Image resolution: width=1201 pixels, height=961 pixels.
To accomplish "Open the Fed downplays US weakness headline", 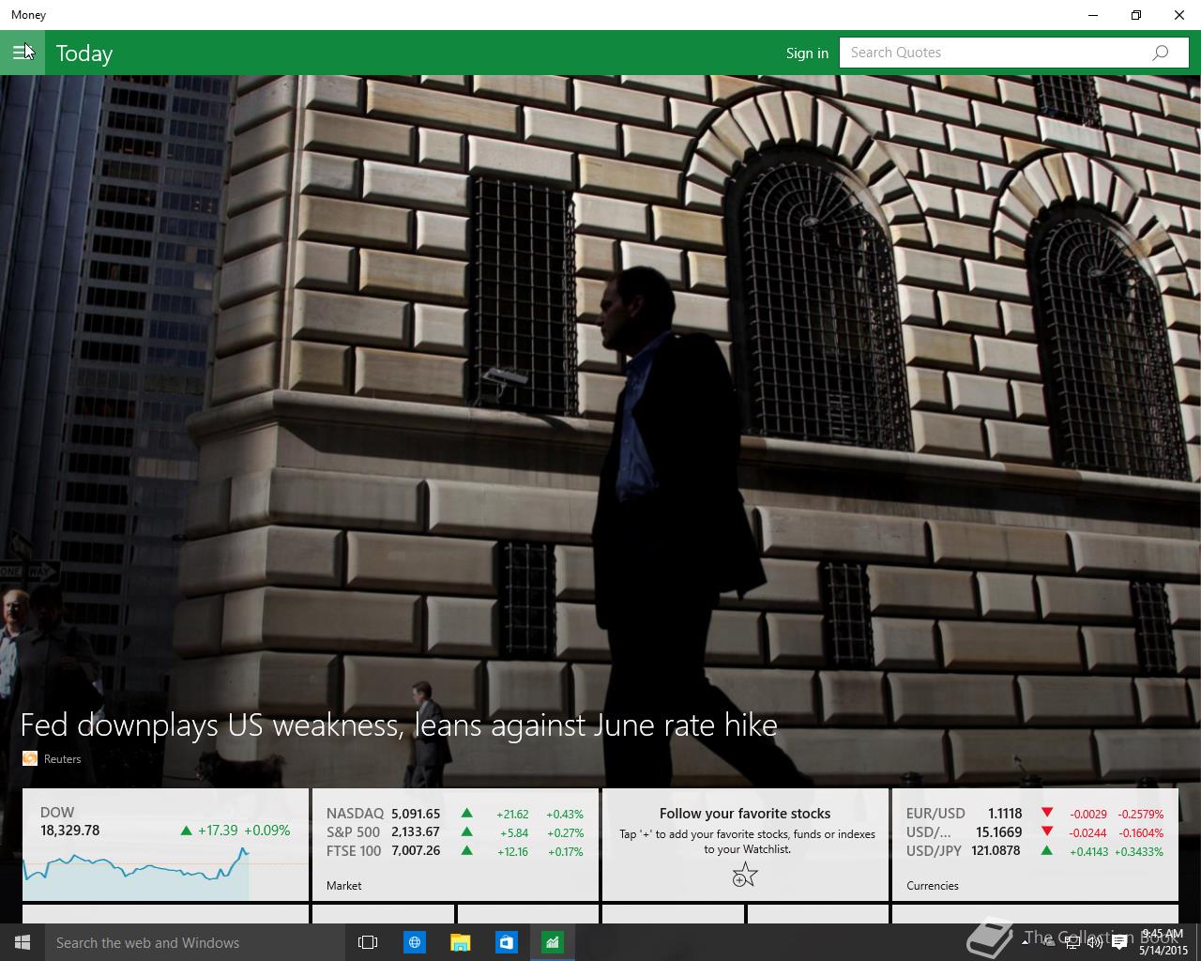I will [399, 725].
